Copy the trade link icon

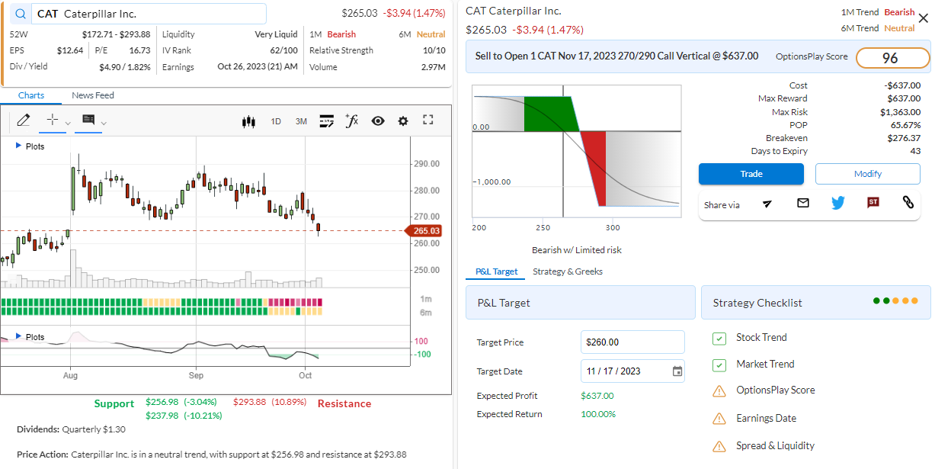tap(908, 203)
